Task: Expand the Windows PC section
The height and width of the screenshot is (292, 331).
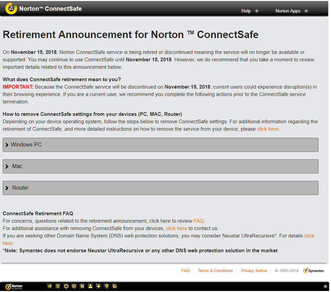Action: tap(160, 145)
